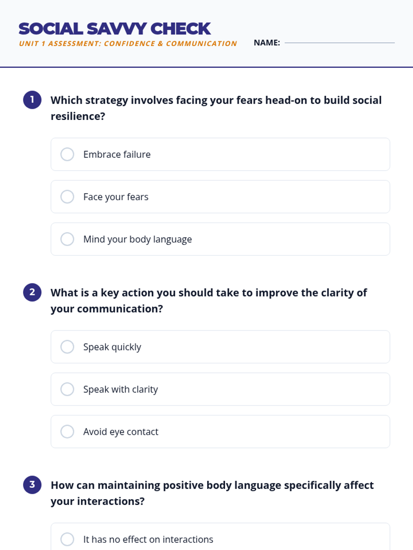
Task: Select "It has no effect on interactions" radio
Action: 67,539
